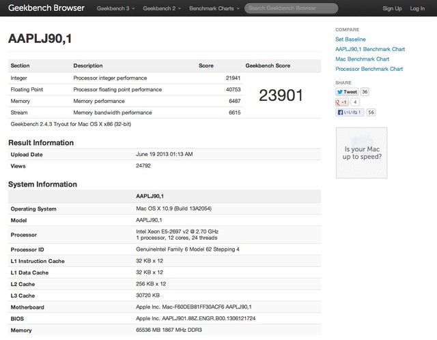Click 'Processor floating point performance' description
Image resolution: width=437 pixels, height=340 pixels.
(117, 89)
